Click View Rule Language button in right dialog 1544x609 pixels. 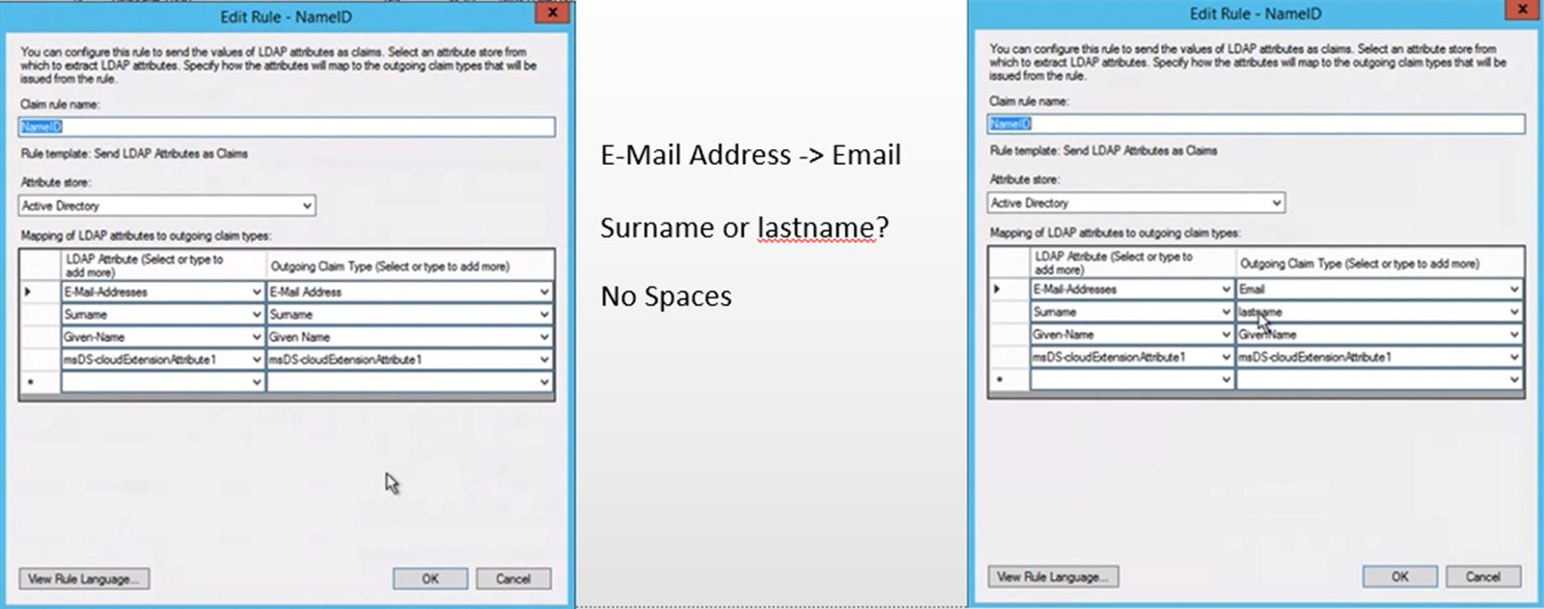1053,577
